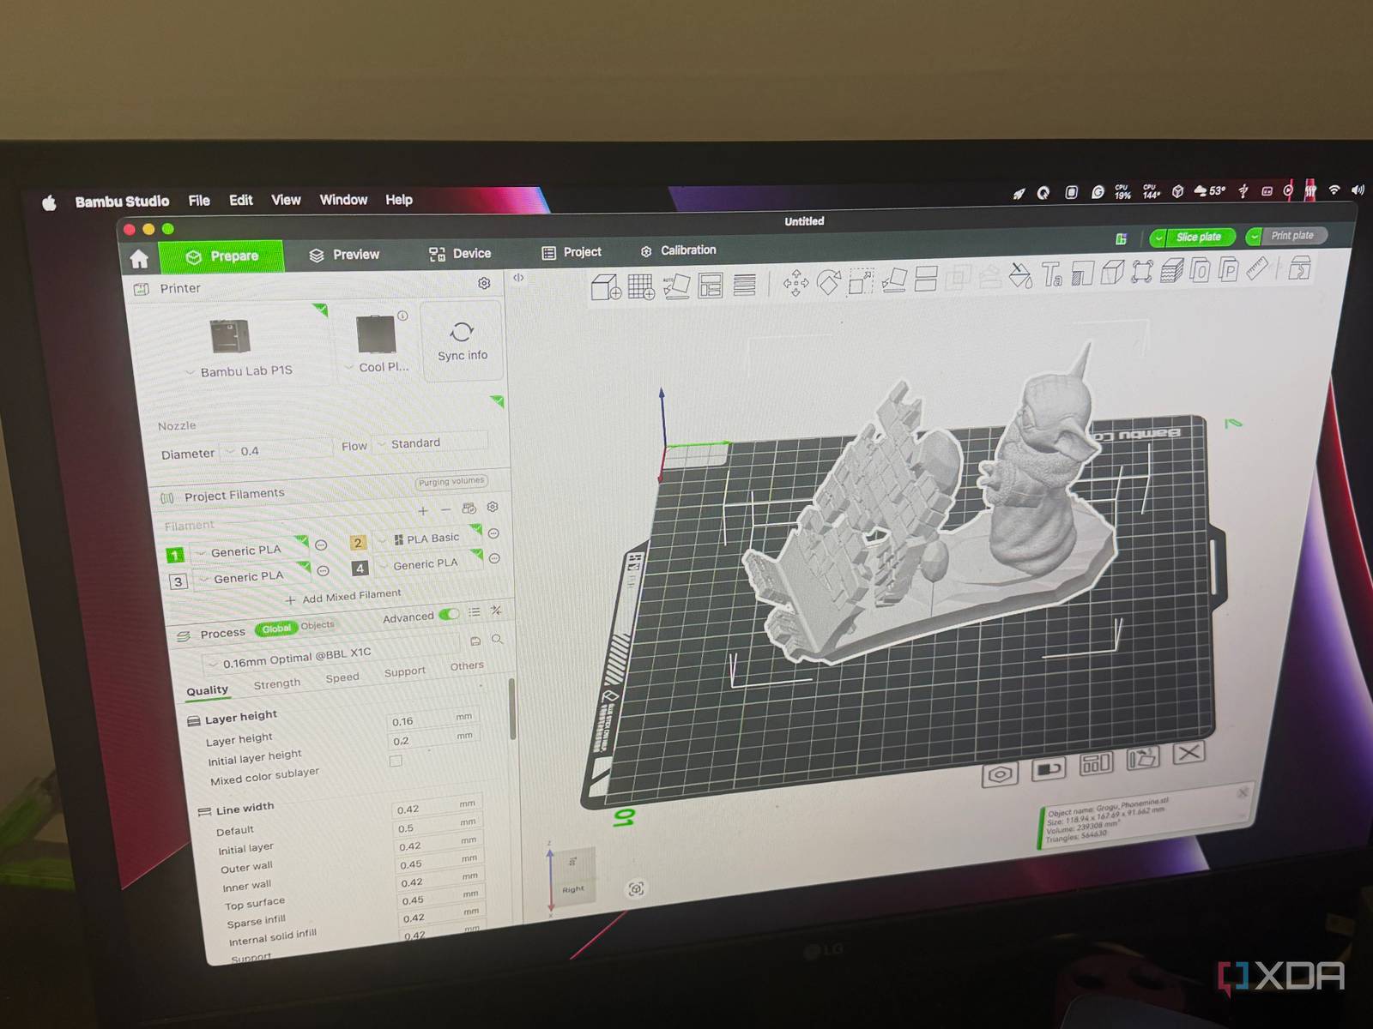Click the Wi-Fi icon in macOS menu bar

click(1334, 190)
